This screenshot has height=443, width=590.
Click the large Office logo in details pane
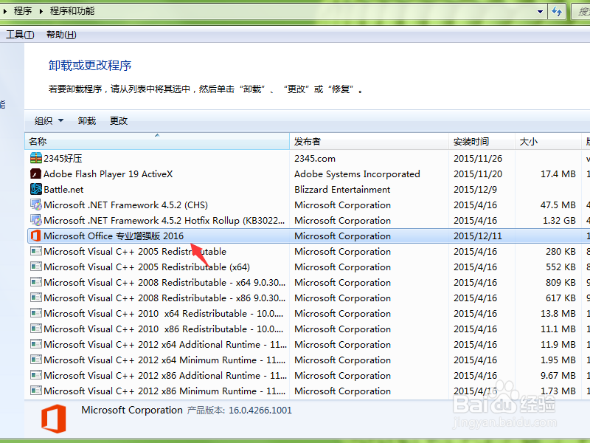(x=53, y=419)
